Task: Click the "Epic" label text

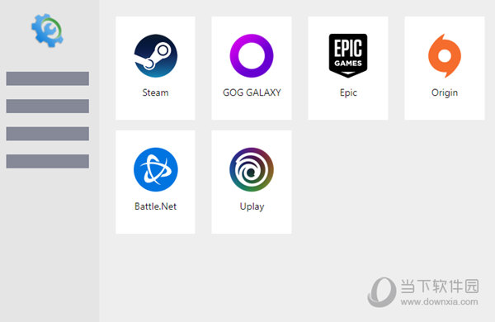Action: pos(348,93)
